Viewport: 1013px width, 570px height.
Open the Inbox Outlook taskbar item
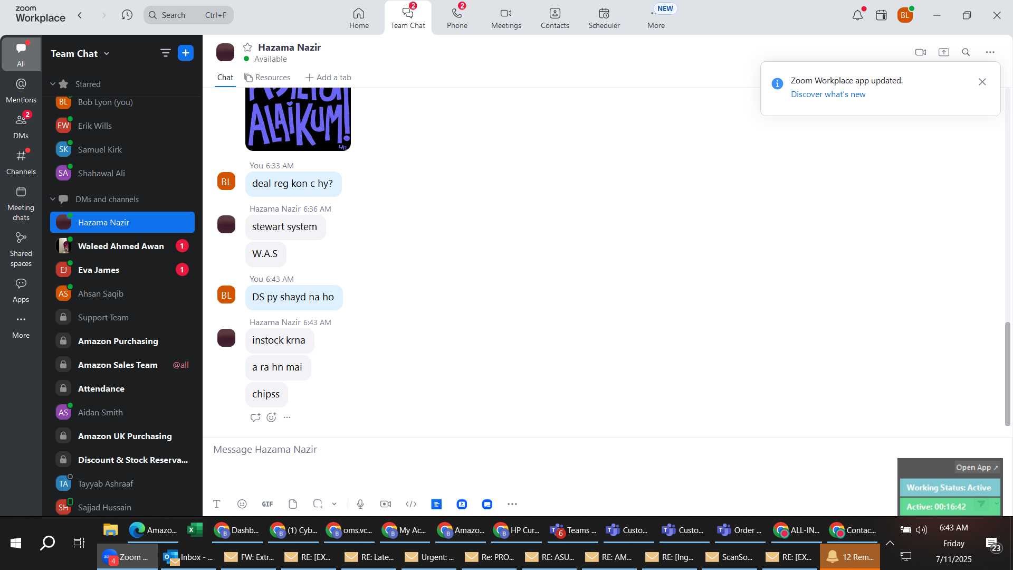click(x=188, y=557)
